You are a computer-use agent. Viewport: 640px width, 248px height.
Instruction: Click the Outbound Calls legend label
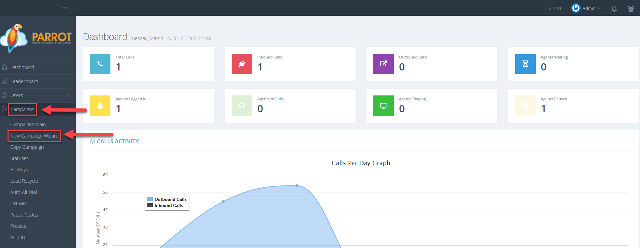(x=171, y=199)
